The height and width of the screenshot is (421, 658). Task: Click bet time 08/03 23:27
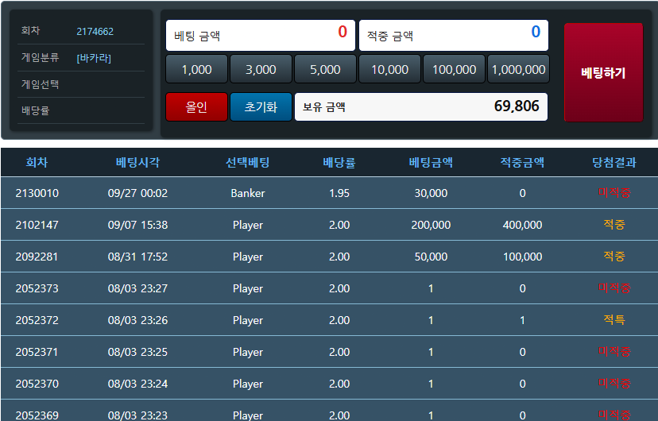(x=137, y=288)
